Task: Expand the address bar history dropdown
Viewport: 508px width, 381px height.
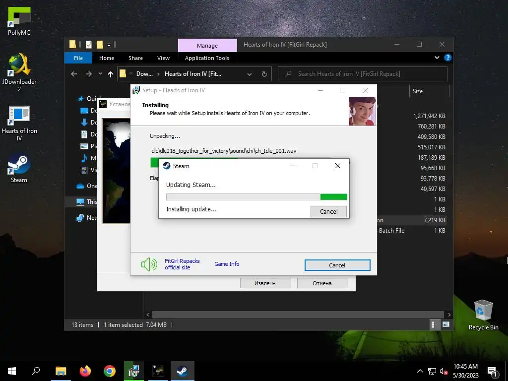Action: point(250,74)
